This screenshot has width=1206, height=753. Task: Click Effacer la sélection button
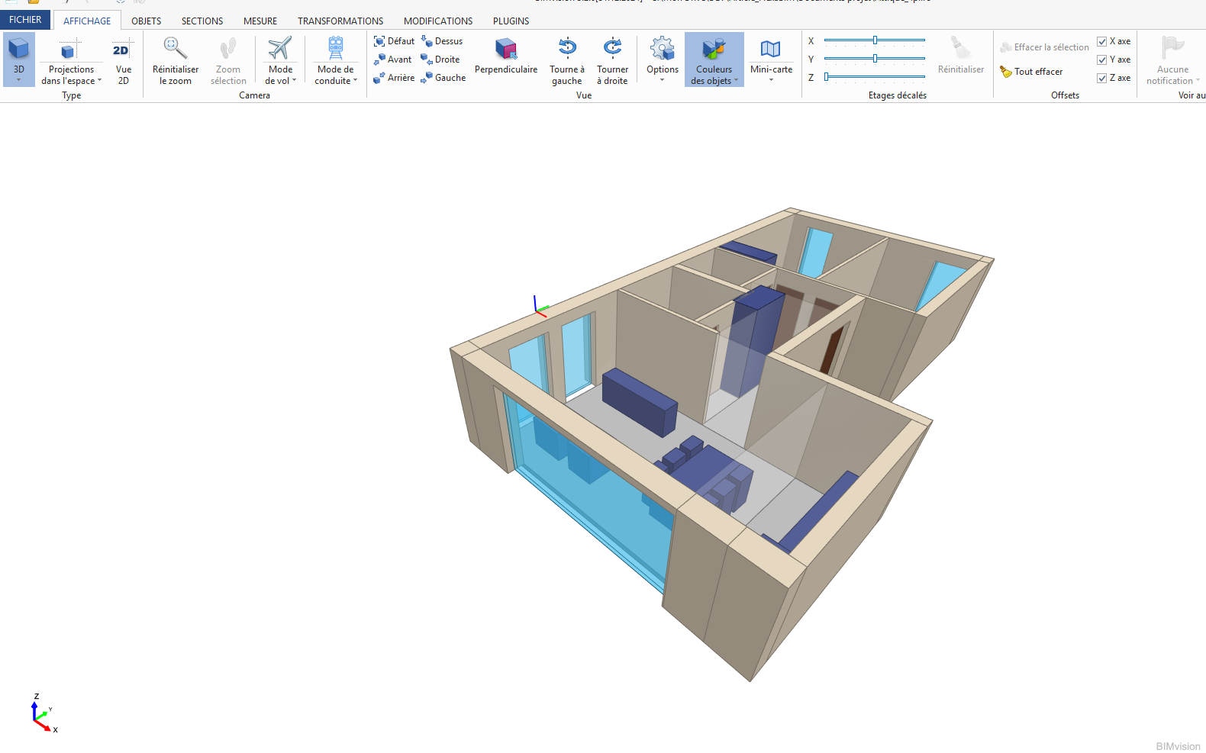click(1044, 47)
